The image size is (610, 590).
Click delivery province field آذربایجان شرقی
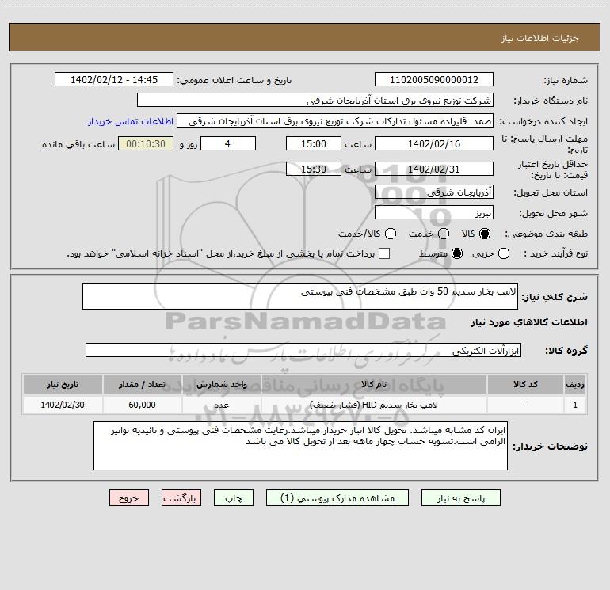434,192
